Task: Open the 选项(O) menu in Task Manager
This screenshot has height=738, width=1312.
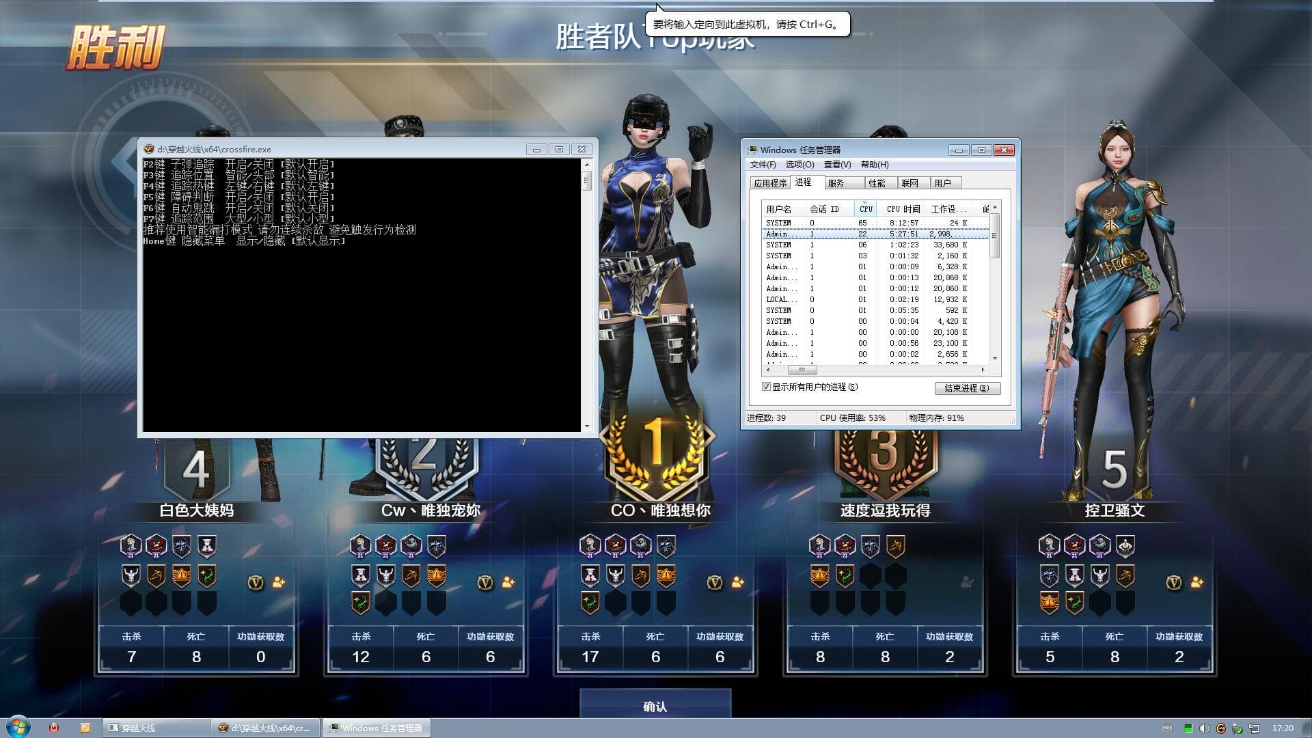Action: click(x=799, y=165)
